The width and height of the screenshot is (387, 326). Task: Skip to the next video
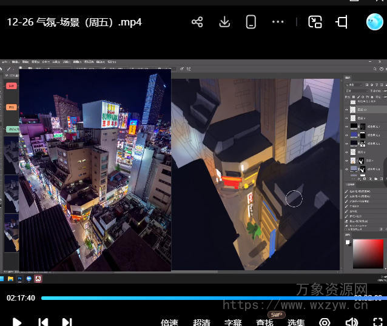[x=67, y=322]
